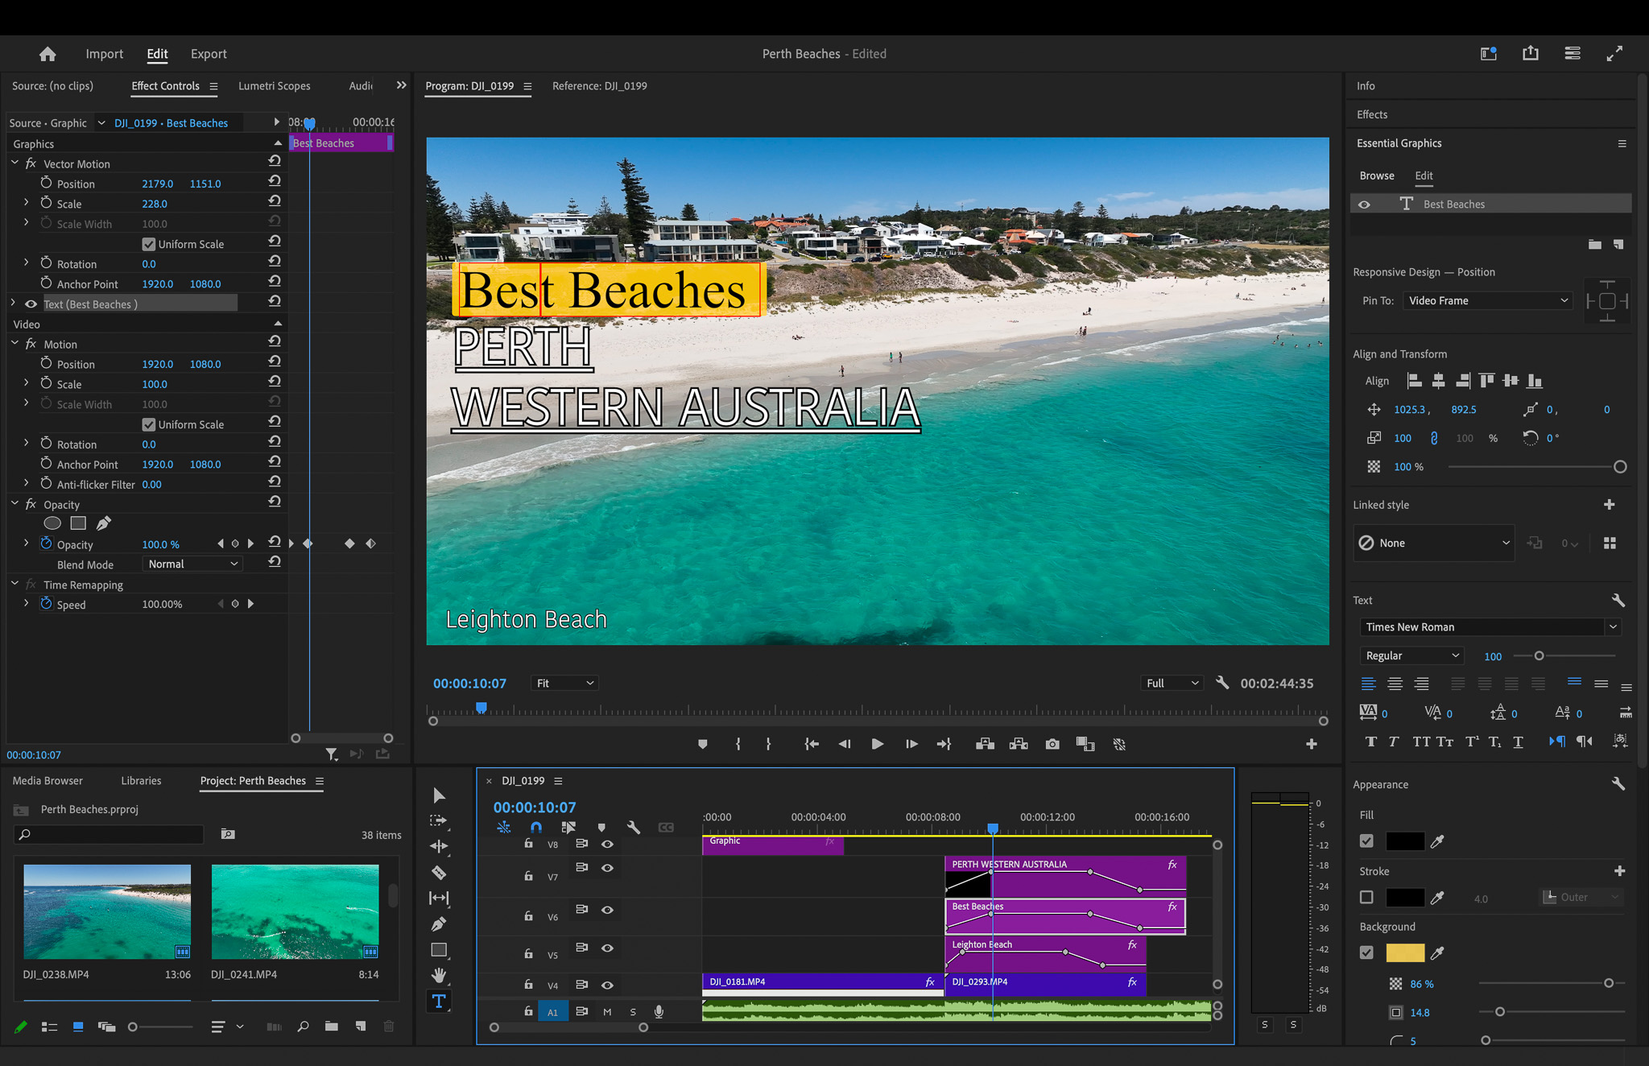Open the Libraries tab
Screen dimensions: 1649x1066
(141, 781)
